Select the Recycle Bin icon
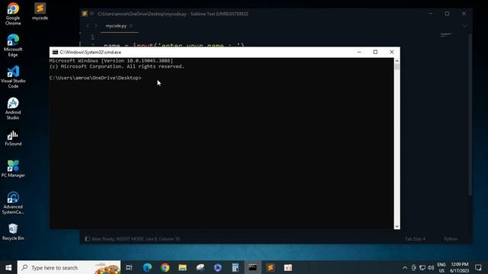 click(x=13, y=231)
